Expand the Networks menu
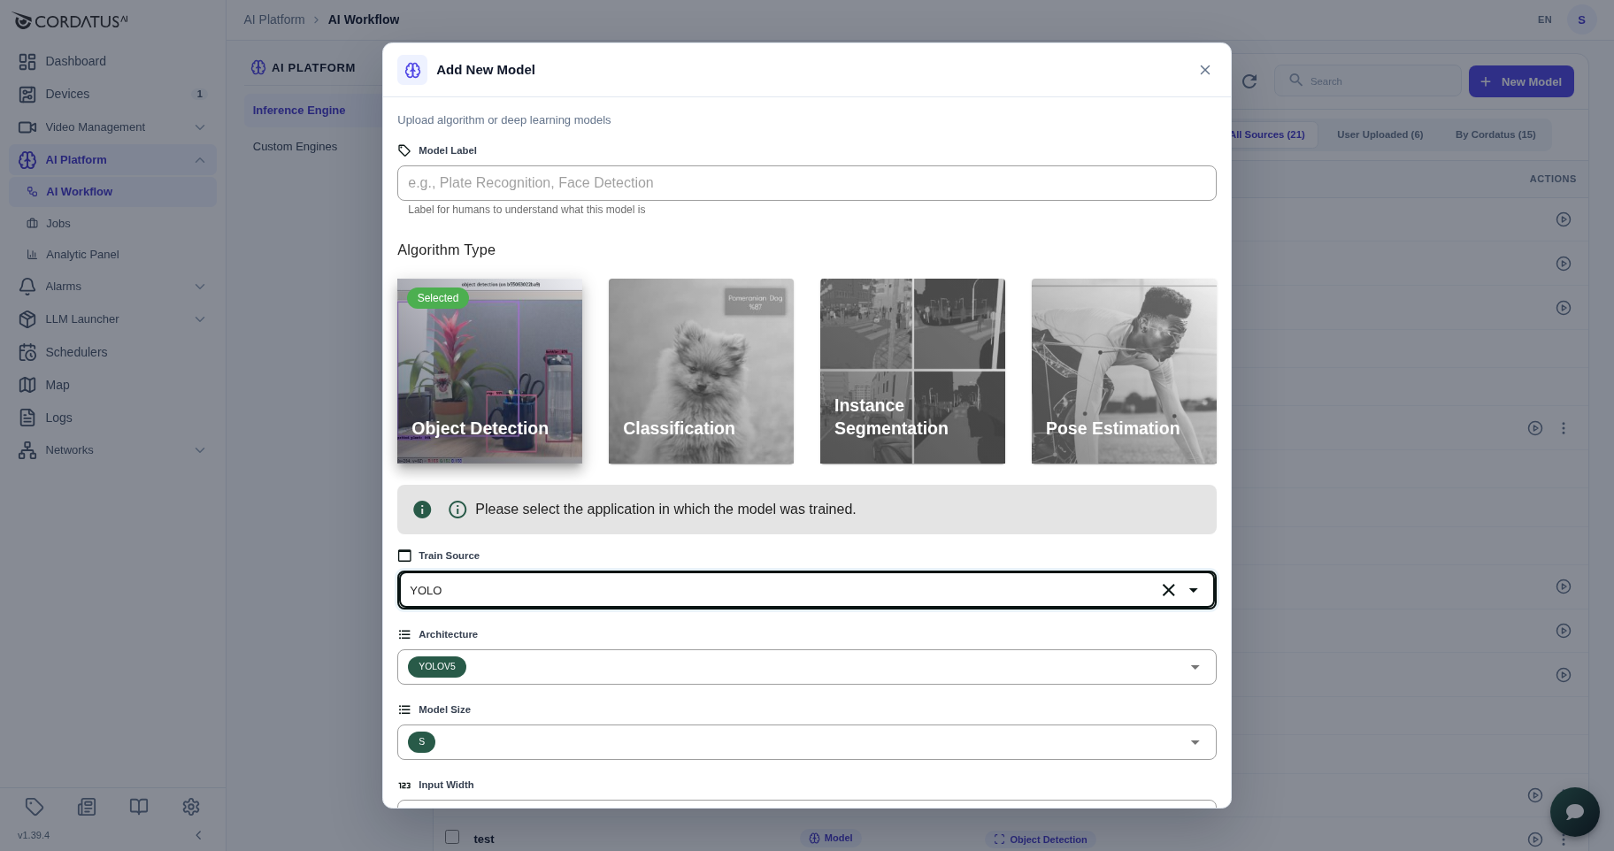Viewport: 1614px width, 851px height. (112, 450)
